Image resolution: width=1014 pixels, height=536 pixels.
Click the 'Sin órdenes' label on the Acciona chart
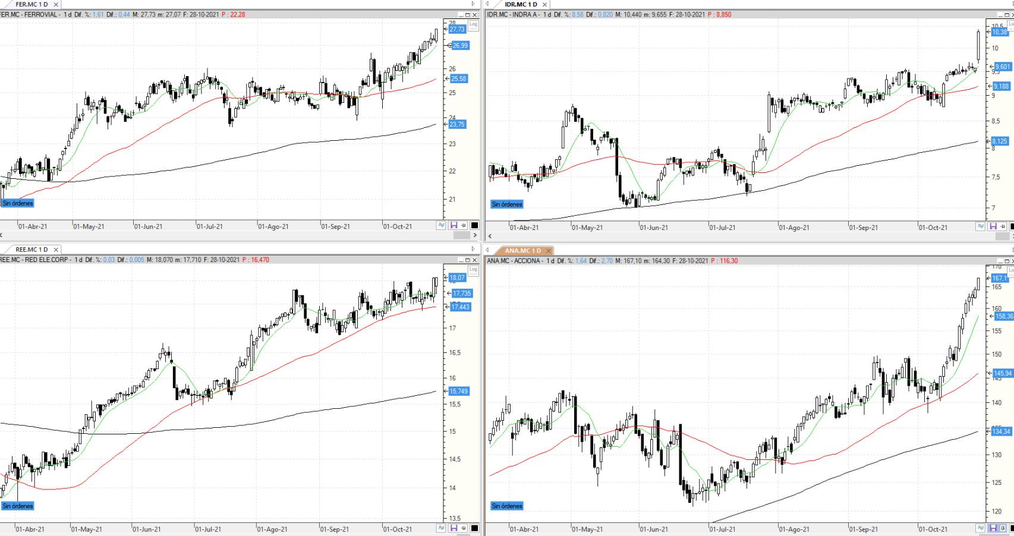tap(507, 506)
